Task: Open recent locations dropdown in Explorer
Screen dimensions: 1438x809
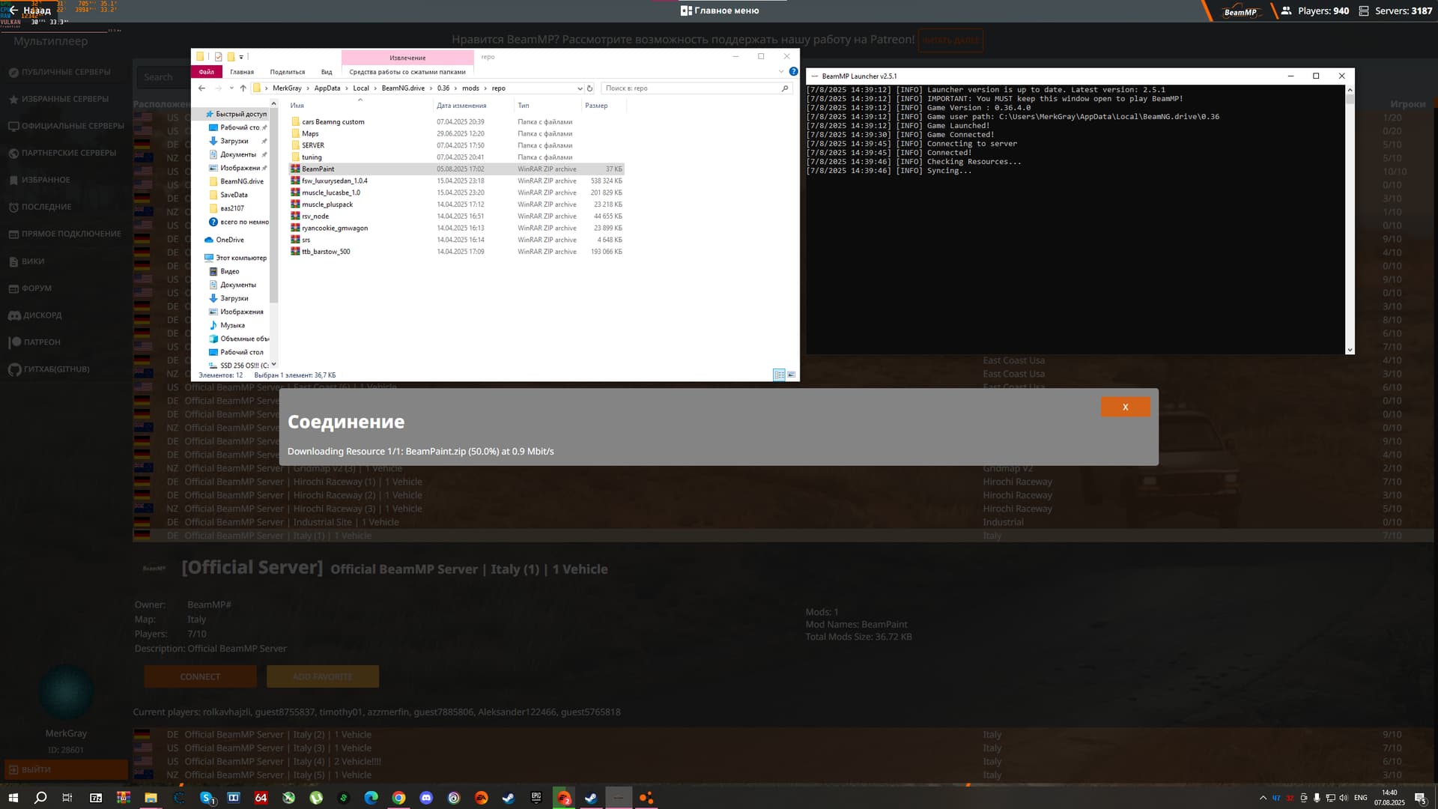Action: (x=231, y=88)
